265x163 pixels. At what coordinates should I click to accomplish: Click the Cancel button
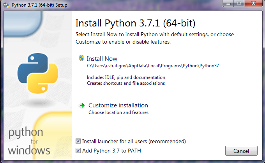241,151
